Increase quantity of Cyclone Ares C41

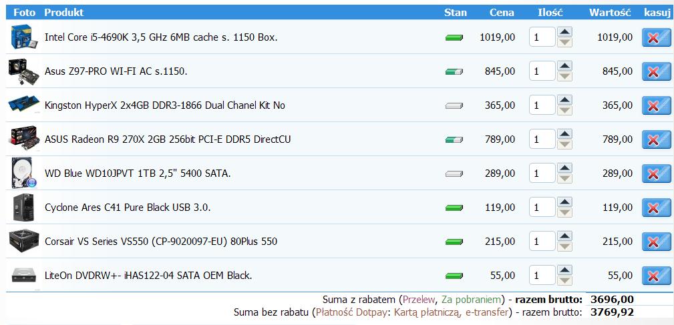click(564, 202)
